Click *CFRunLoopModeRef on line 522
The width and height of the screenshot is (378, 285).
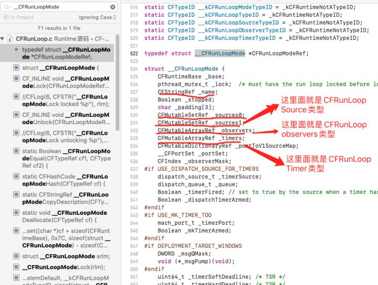pyautogui.click(x=278, y=53)
